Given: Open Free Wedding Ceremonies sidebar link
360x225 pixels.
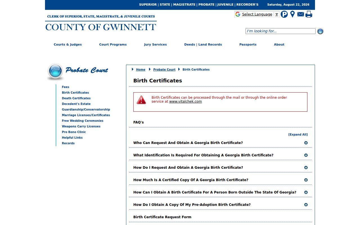Looking at the screenshot, I should (x=83, y=121).
